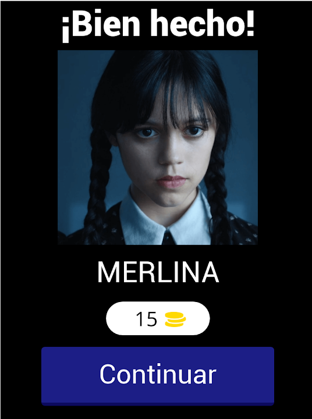This screenshot has width=312, height=419.
Task: Tap the ¡Bien hecho! heading
Action: click(158, 24)
